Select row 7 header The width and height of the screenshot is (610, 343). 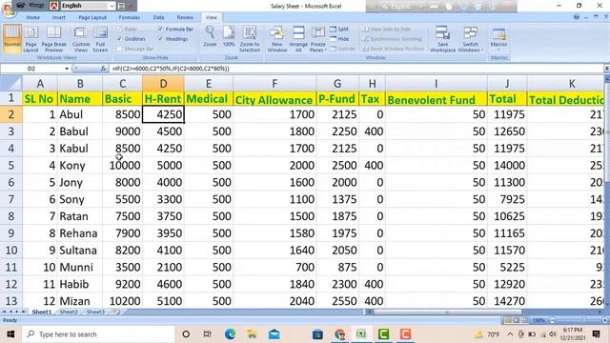pyautogui.click(x=10, y=199)
